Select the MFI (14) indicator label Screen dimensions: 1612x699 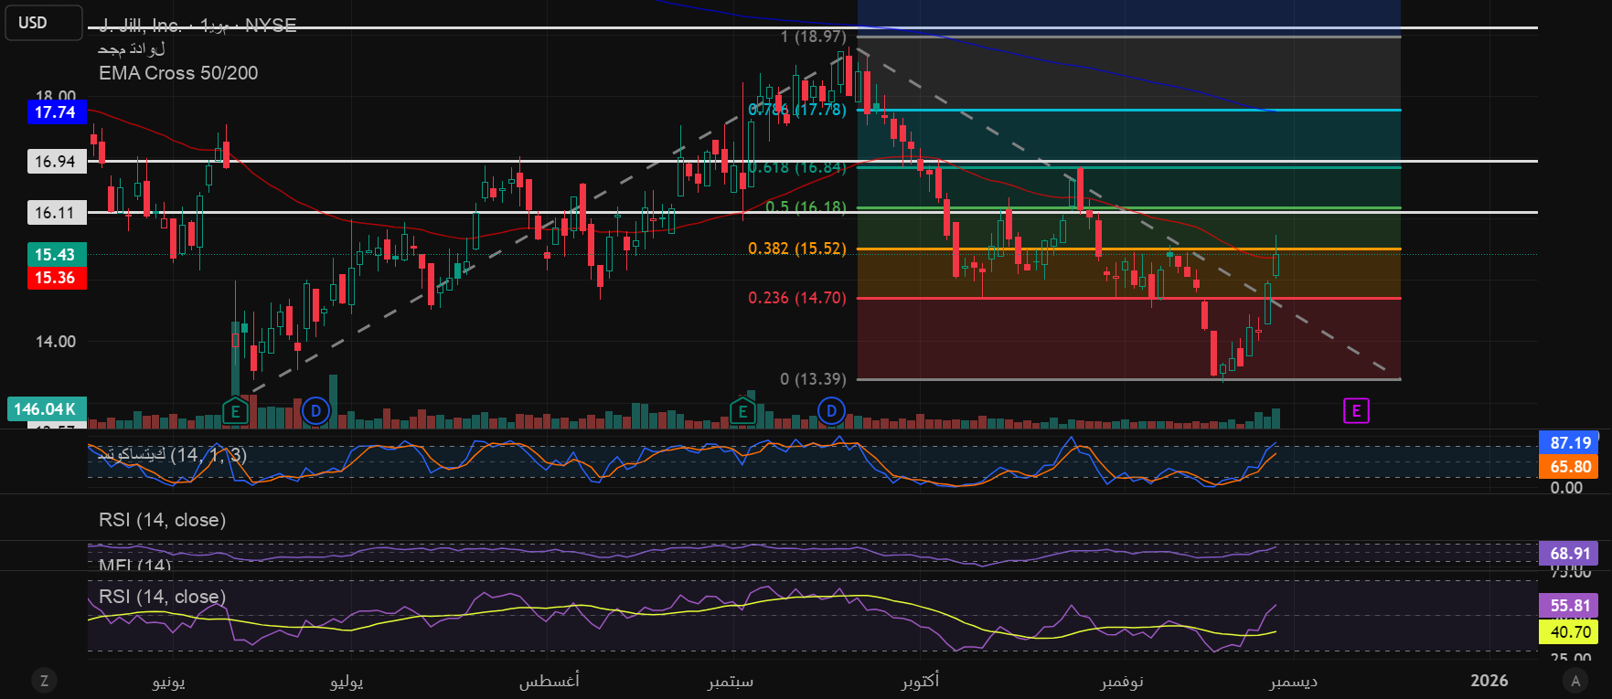click(134, 566)
